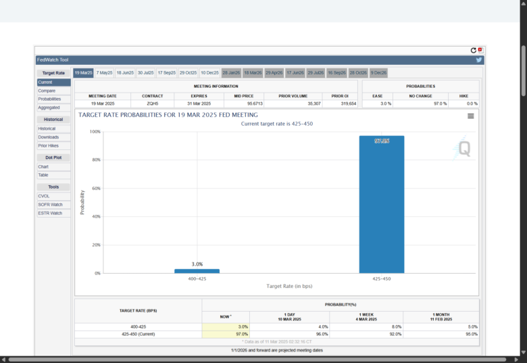Open the Compare view in sidebar
The height and width of the screenshot is (363, 527).
(47, 91)
